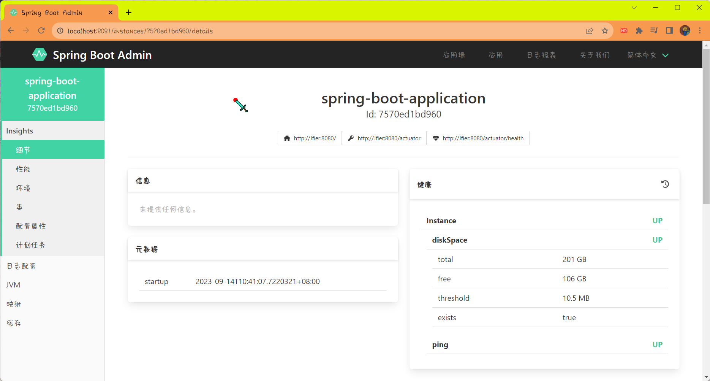Viewport: 710px width, 381px height.
Task: Click the ping health row label
Action: pos(440,344)
